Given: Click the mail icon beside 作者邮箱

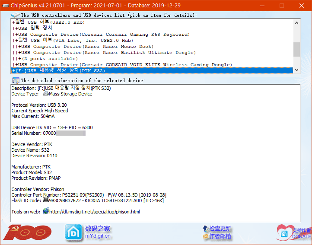Looking at the screenshot, I should [x=206, y=236].
